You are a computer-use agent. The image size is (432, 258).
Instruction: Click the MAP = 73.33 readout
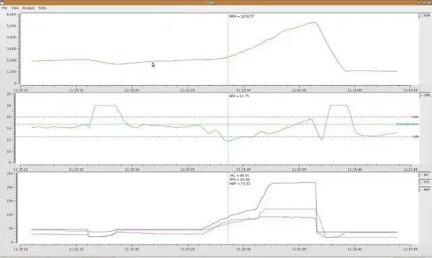click(240, 184)
